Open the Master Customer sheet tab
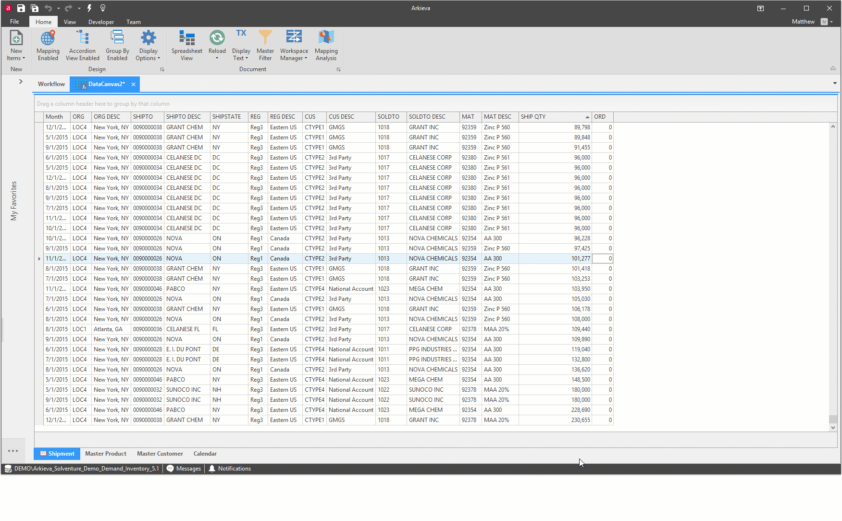The image size is (842, 521). pos(160,454)
